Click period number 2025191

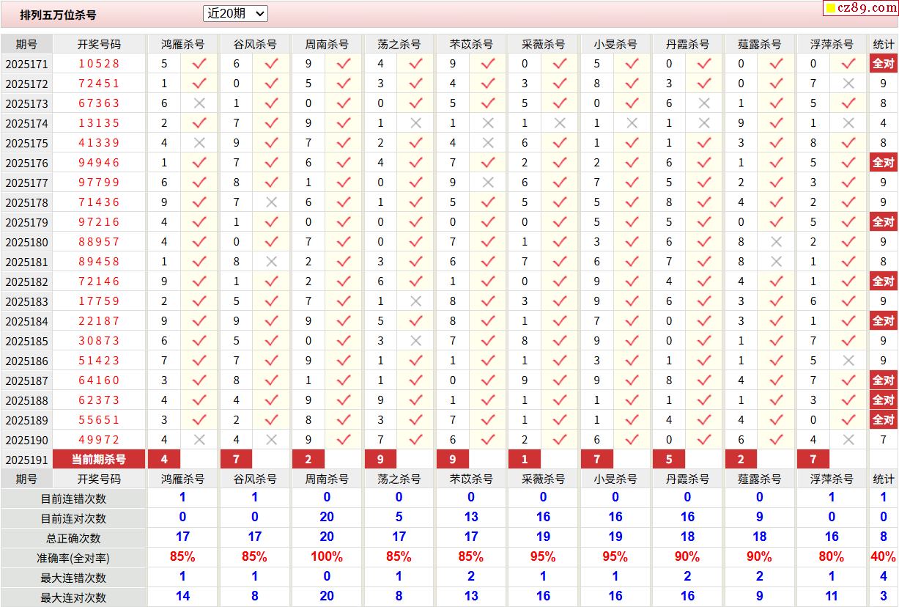pyautogui.click(x=26, y=460)
